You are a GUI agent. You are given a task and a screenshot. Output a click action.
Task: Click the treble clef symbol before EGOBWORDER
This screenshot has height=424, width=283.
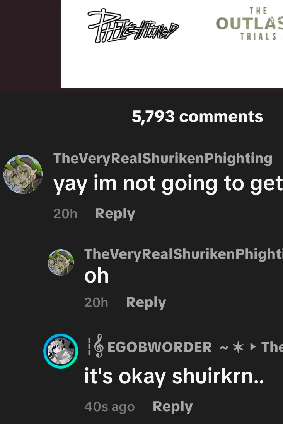pos(99,346)
